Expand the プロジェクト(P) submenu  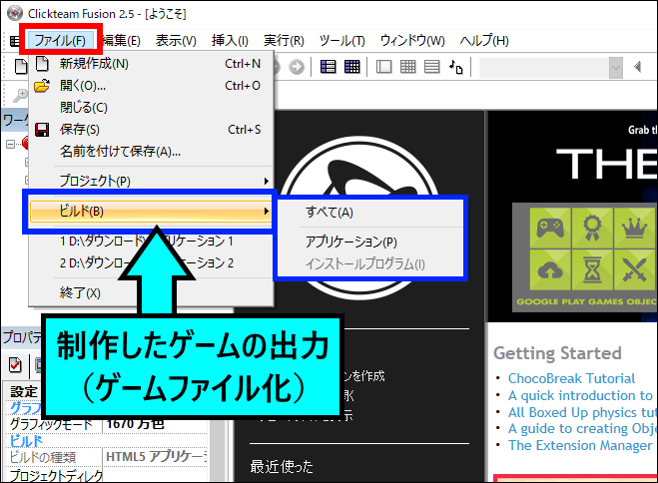click(152, 181)
